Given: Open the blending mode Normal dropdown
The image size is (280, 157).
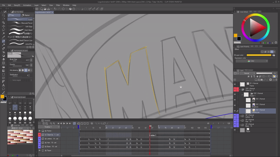Looking at the screenshot, I should 247,73.
